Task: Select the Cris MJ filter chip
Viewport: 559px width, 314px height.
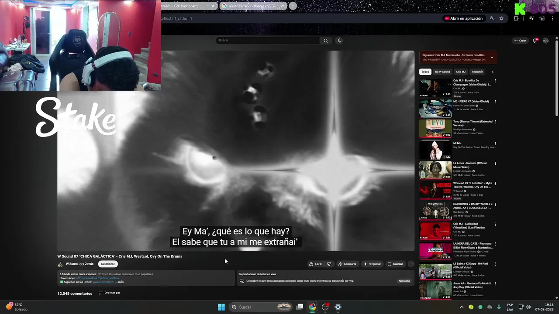Action: pos(461,72)
